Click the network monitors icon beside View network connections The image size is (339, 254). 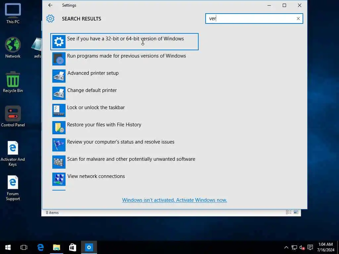pos(59,179)
